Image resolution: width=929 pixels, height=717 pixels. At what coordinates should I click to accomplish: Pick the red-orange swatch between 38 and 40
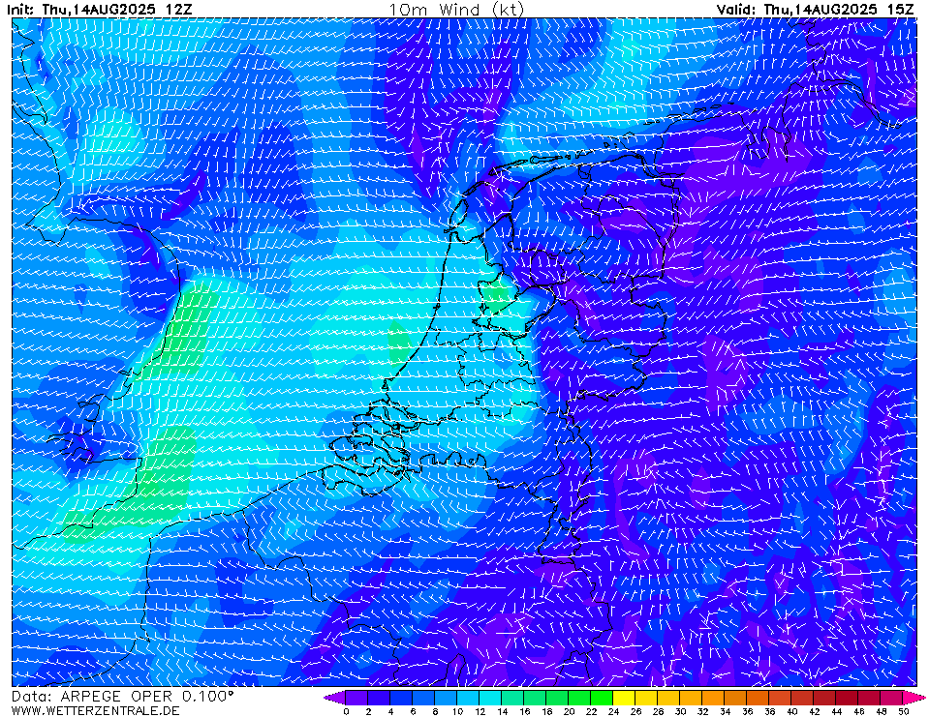780,698
